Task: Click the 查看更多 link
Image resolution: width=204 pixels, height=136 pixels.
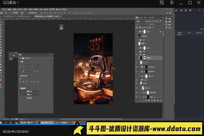Action: (x=29, y=98)
